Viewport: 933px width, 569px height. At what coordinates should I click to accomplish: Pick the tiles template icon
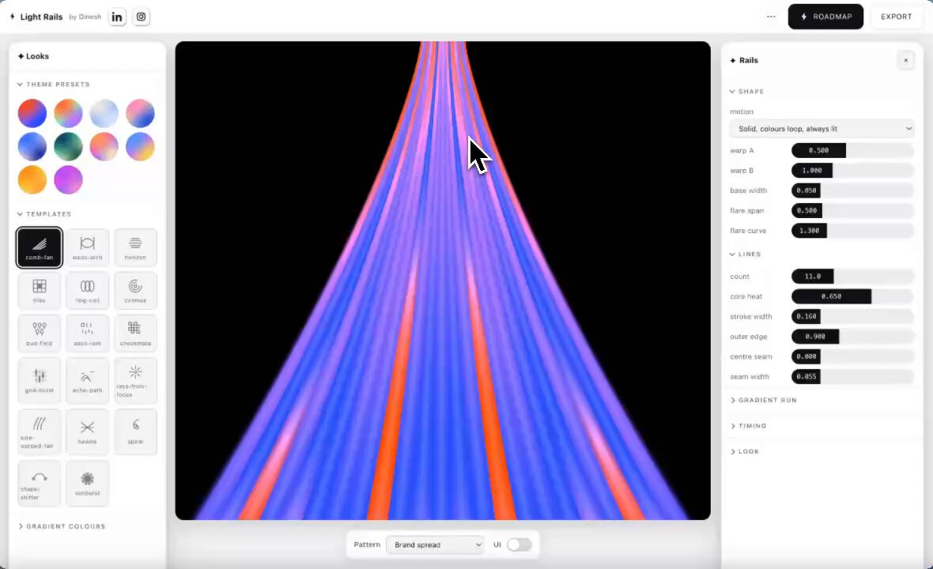point(40,290)
